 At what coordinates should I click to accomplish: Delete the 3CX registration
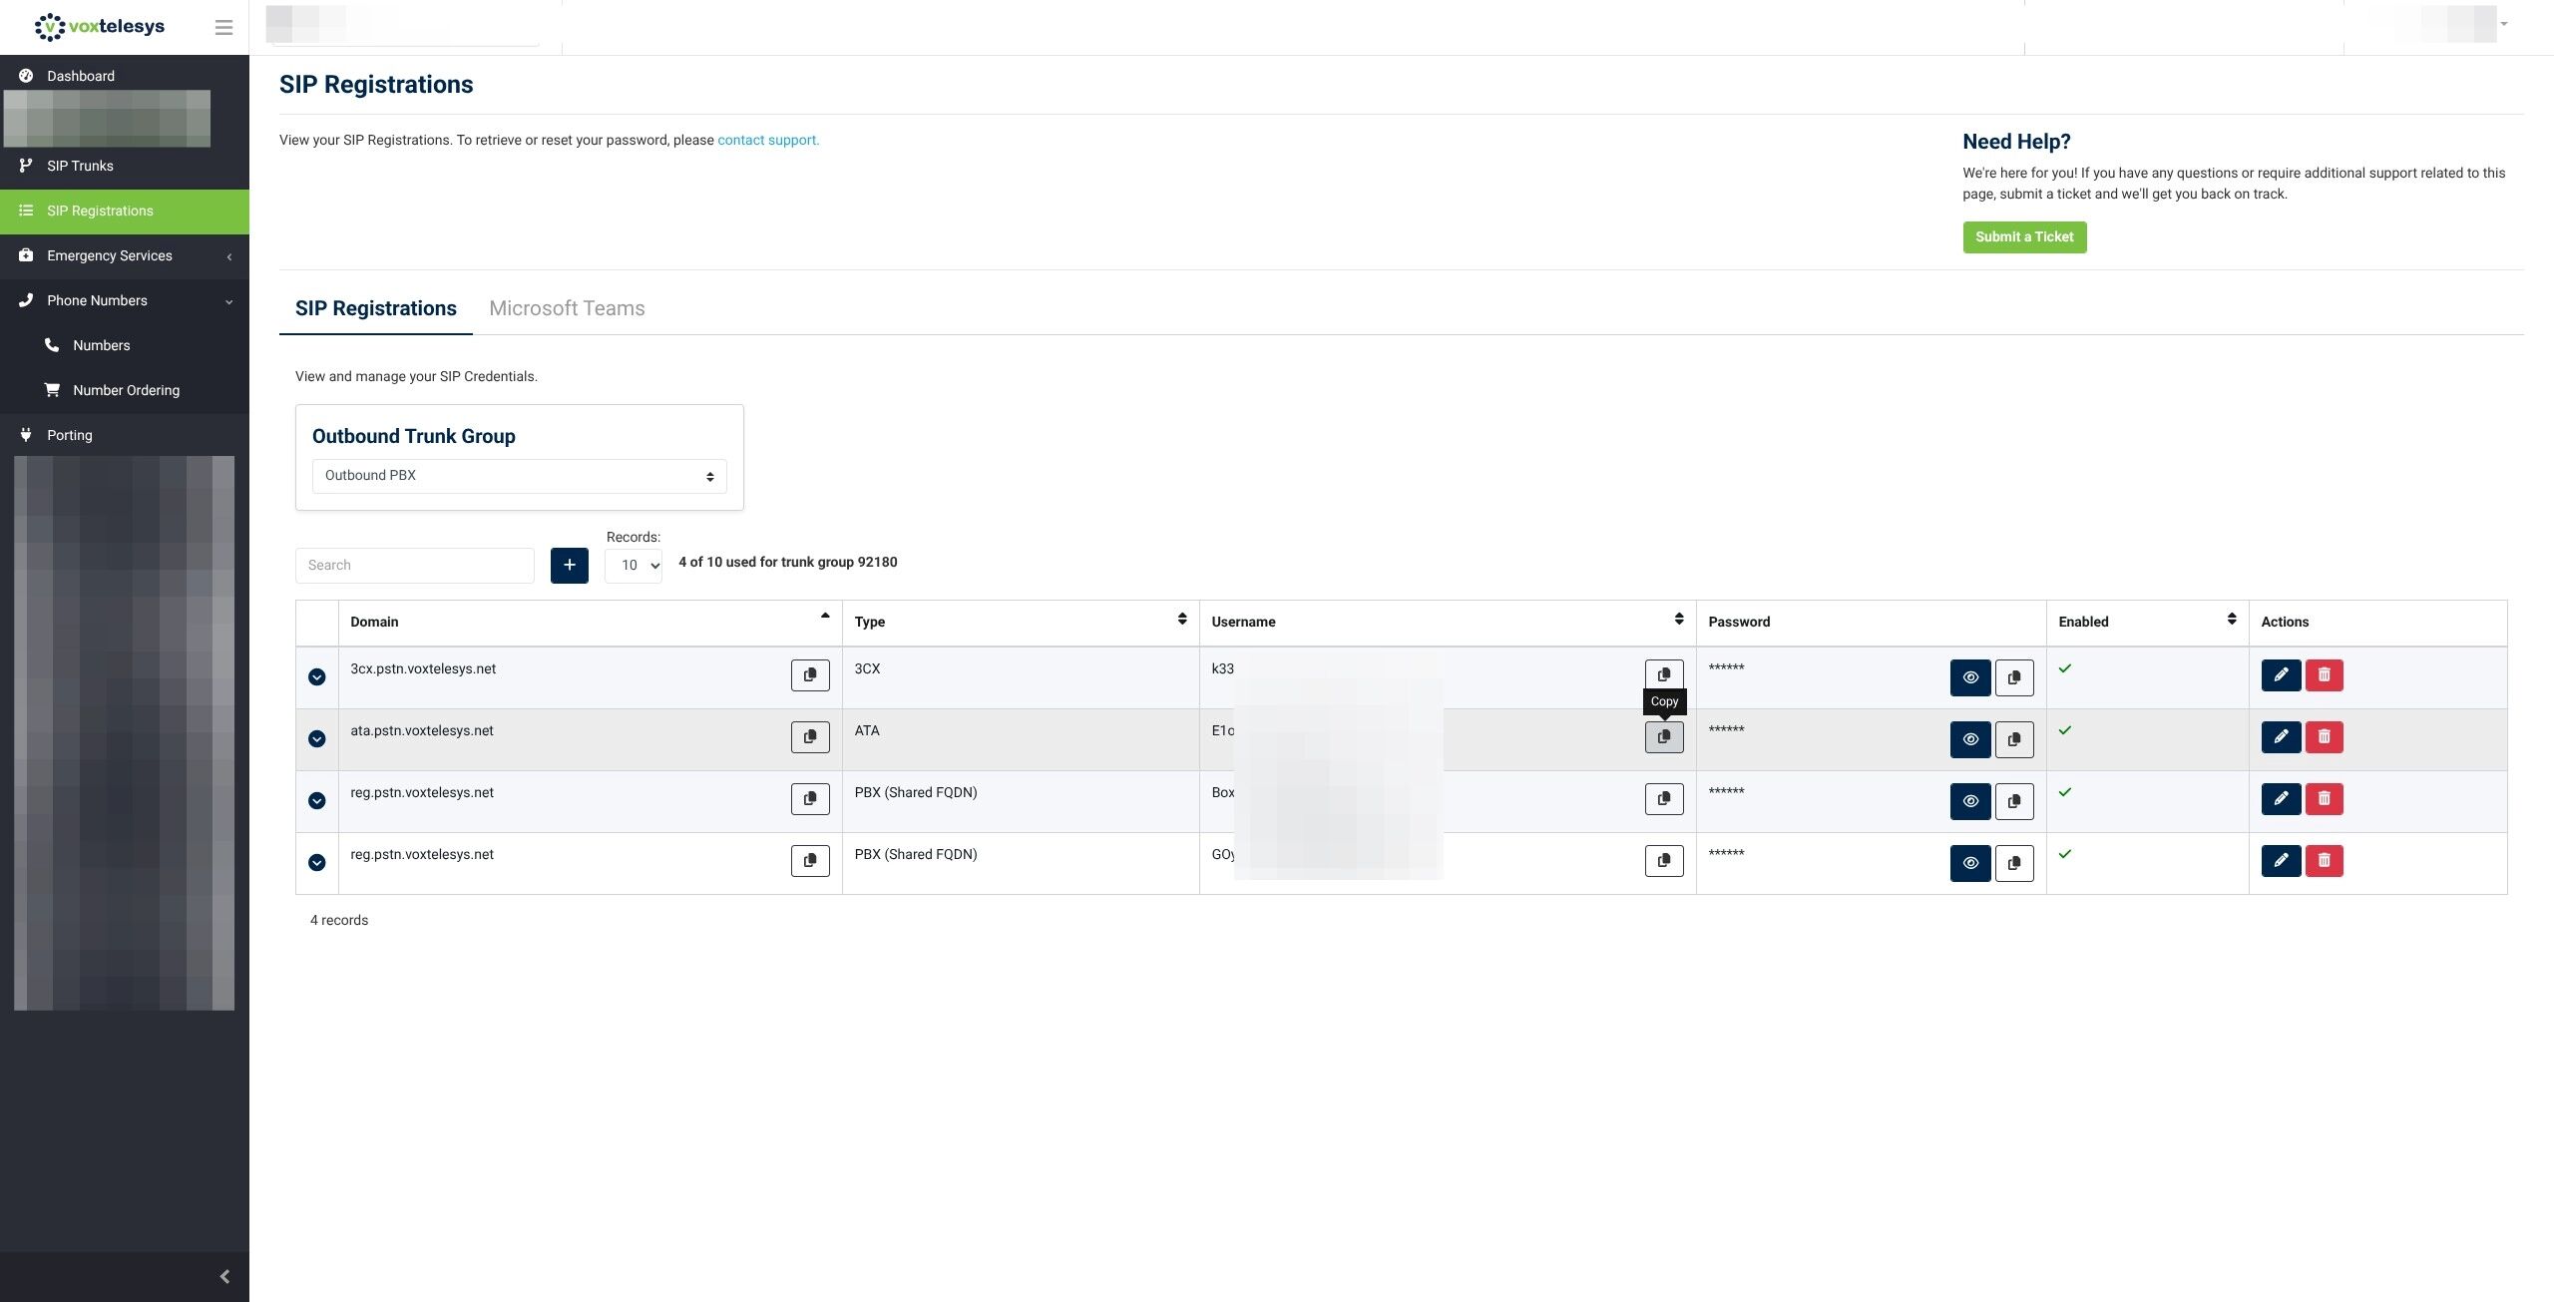coord(2325,675)
